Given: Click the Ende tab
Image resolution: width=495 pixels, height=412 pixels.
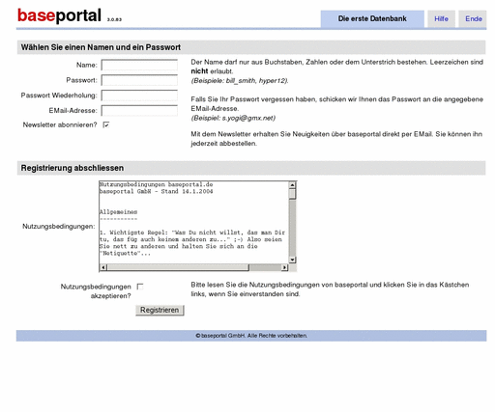Looking at the screenshot, I should [473, 19].
